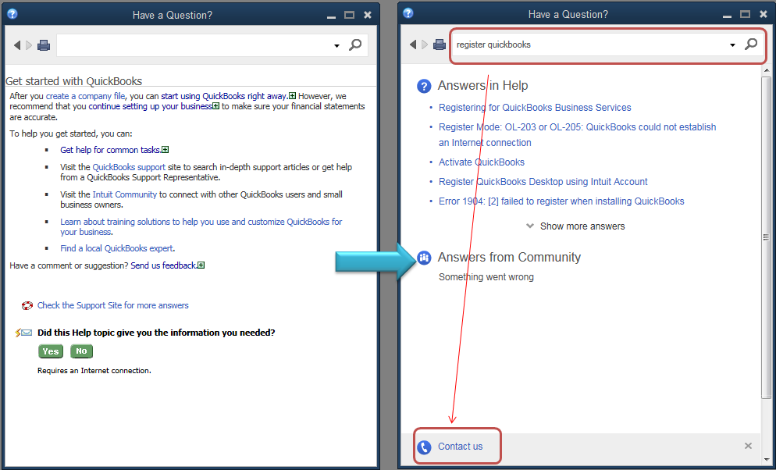Click the help question icon in left title bar
The width and height of the screenshot is (776, 470).
12,14
